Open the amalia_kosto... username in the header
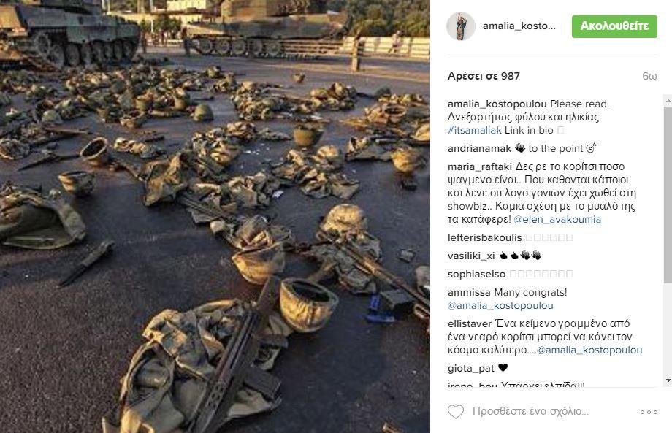The image size is (672, 433). [519, 26]
